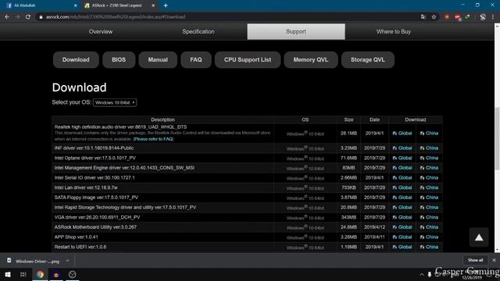Switch to the Overview tab

(101, 31)
